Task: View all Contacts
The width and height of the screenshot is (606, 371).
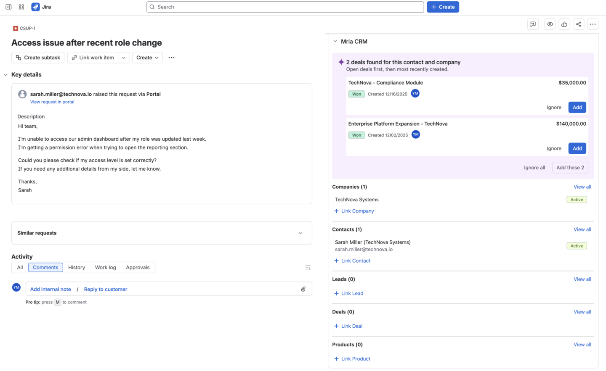Action: [582, 230]
